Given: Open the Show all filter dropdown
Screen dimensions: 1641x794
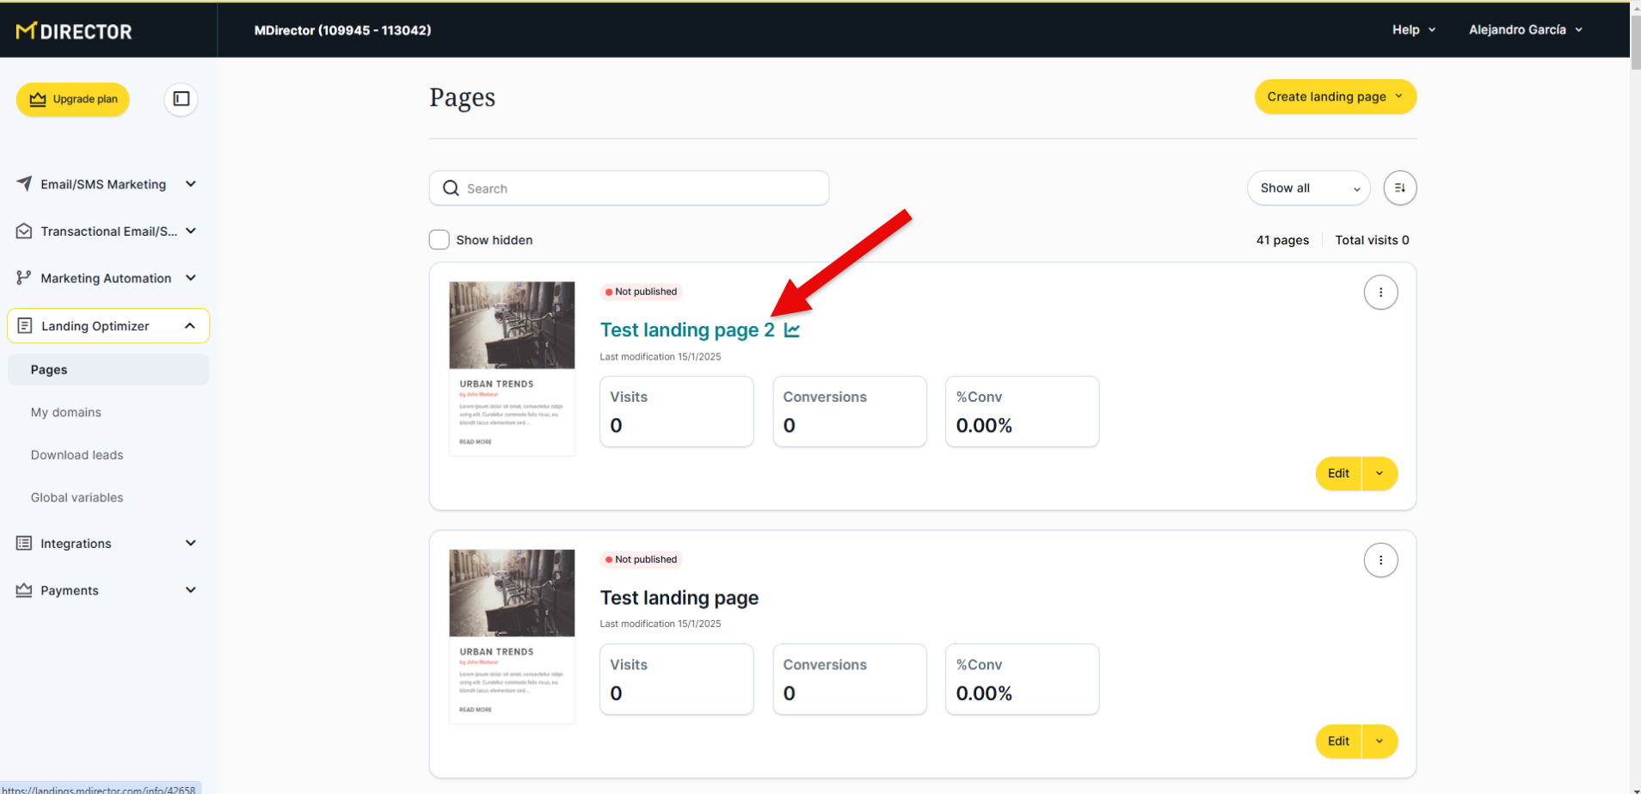Looking at the screenshot, I should pos(1308,188).
